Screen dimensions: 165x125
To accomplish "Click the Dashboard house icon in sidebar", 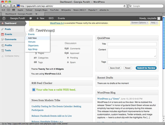I will pyautogui.click(x=3, y=23).
